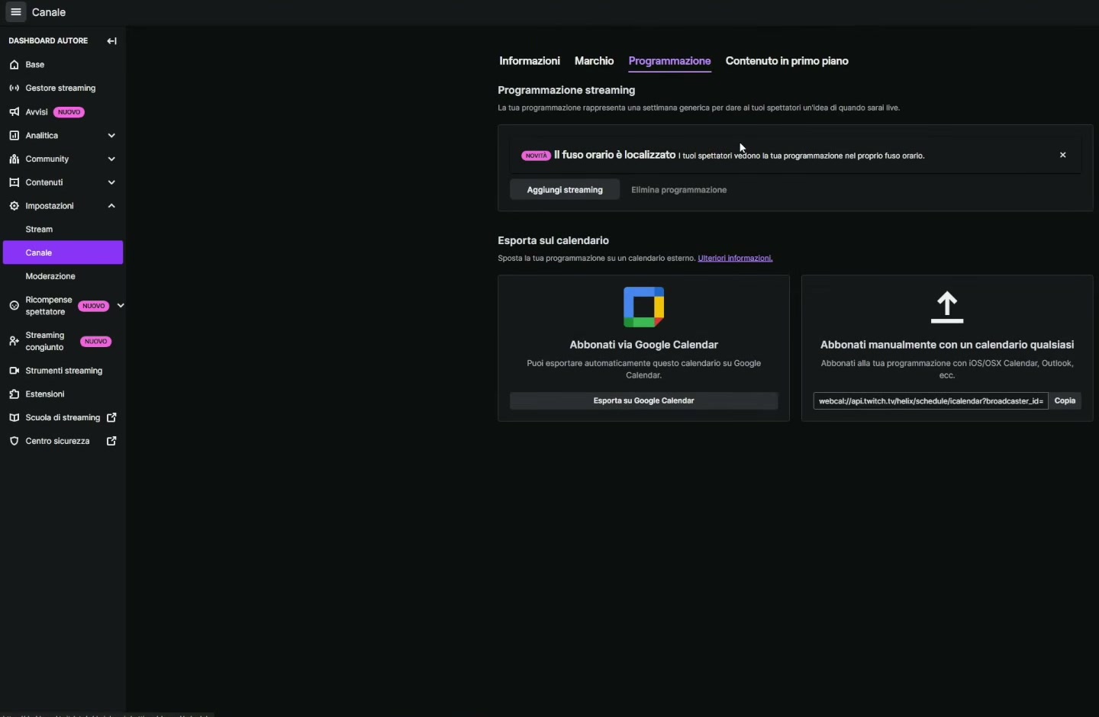
Task: Select the Programmazione tab
Action: point(669,61)
